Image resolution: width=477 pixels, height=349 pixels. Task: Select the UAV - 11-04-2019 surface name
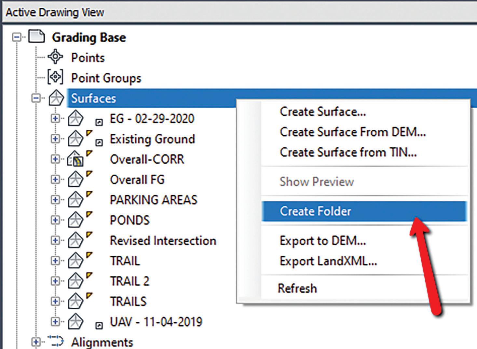(x=156, y=322)
